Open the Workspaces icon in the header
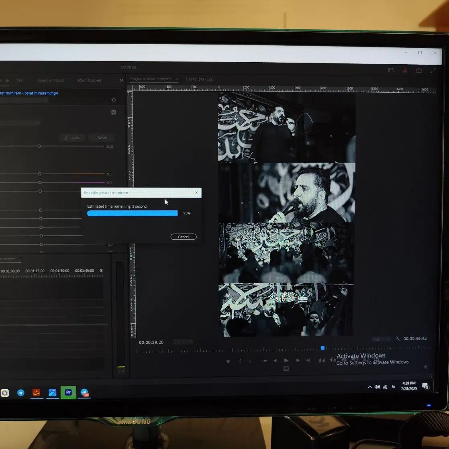This screenshot has height=449, width=449. click(x=391, y=70)
